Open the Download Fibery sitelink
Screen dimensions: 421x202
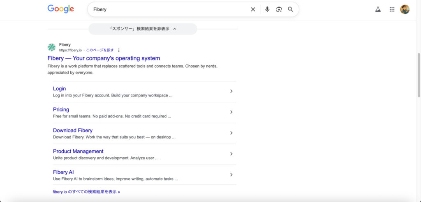coord(73,131)
